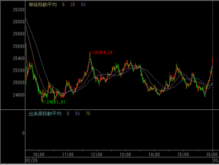Click the 10:00 time axis label

(39, 154)
